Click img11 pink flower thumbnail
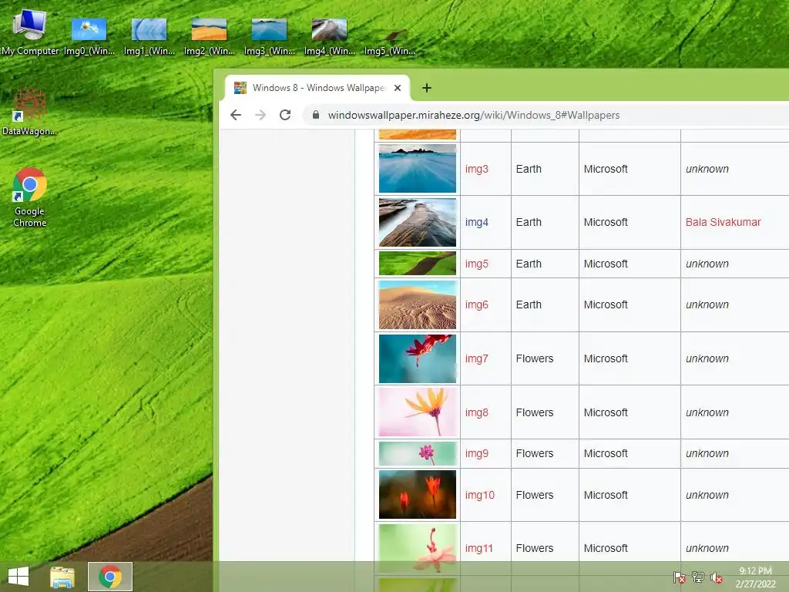Image resolution: width=789 pixels, height=592 pixels. coord(417,548)
